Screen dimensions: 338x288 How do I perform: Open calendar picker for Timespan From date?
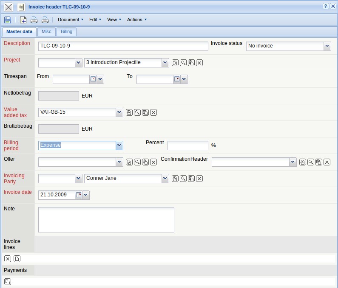coord(93,79)
